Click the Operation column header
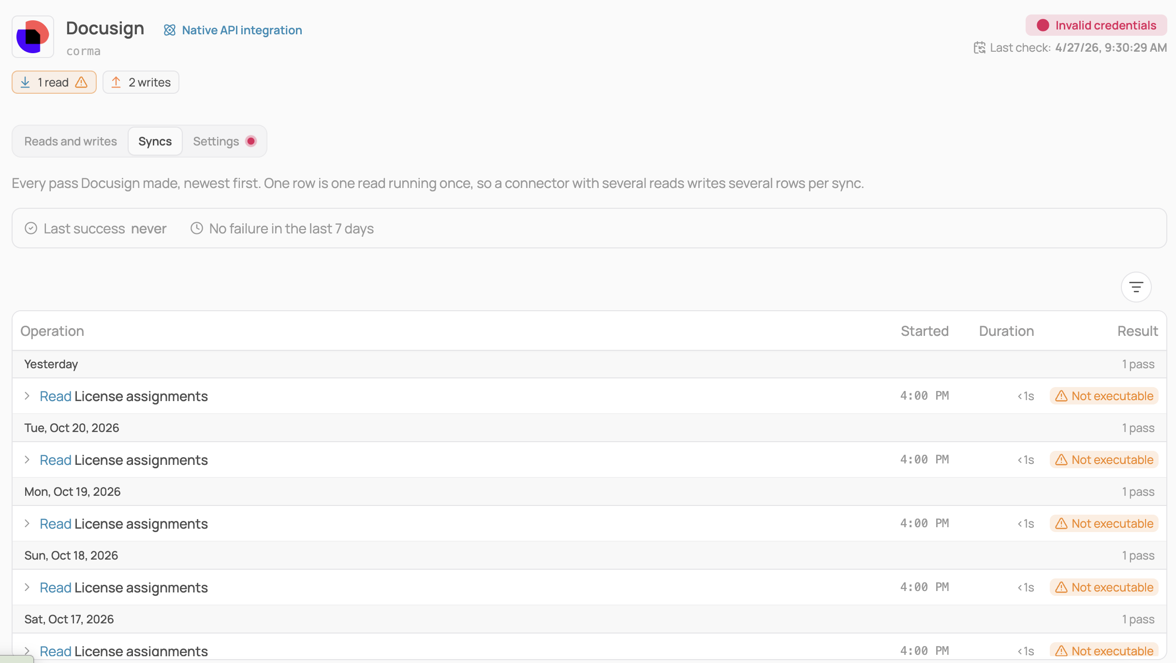Viewport: 1176px width, 663px height. click(52, 331)
